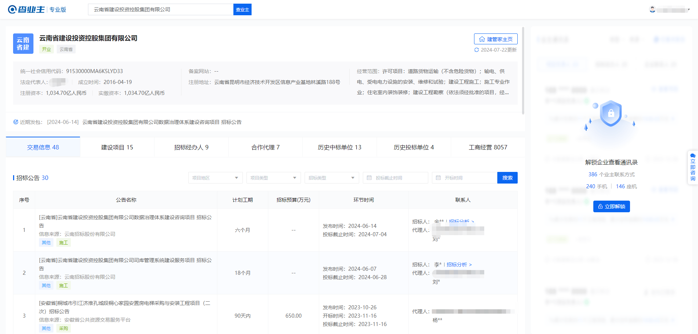Click the 投标截止时间 date input
698x334 pixels.
pyautogui.click(x=396, y=178)
